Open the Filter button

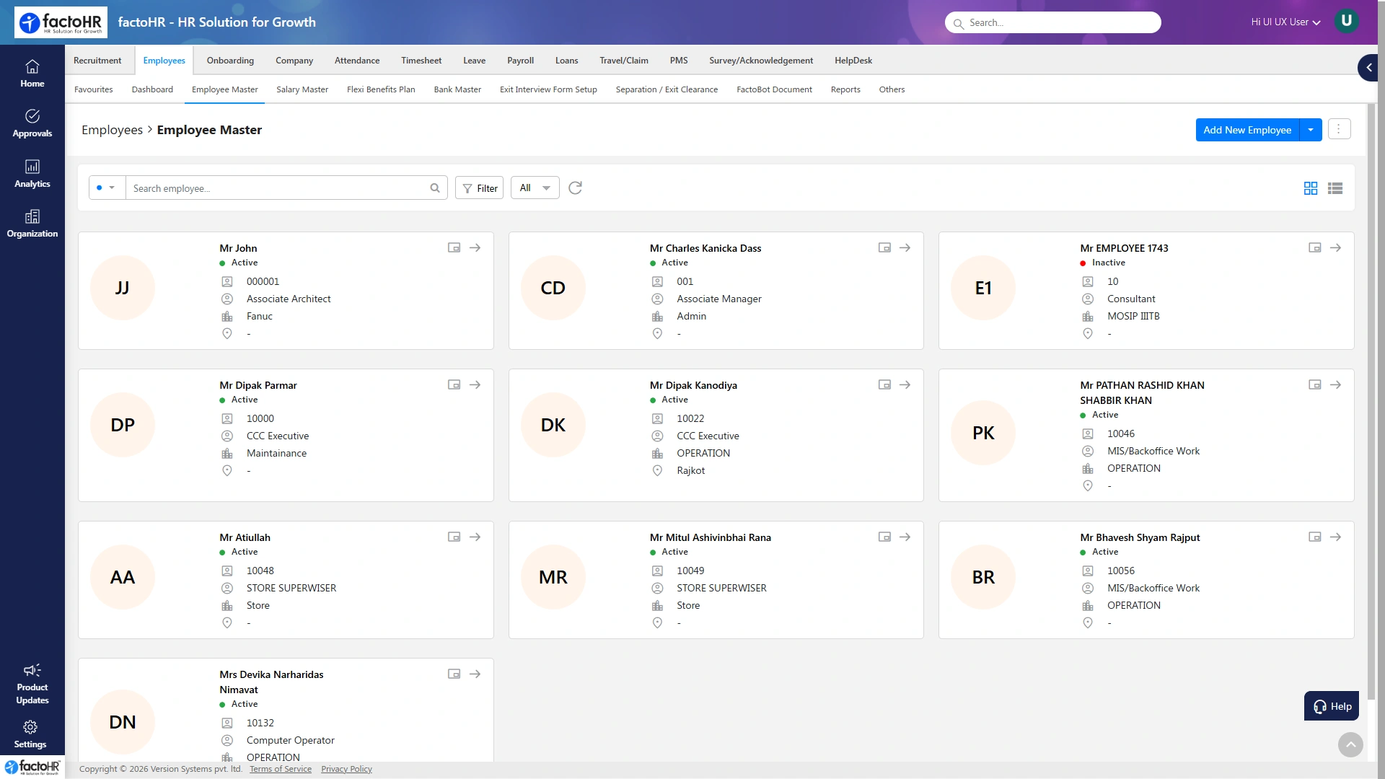click(479, 188)
